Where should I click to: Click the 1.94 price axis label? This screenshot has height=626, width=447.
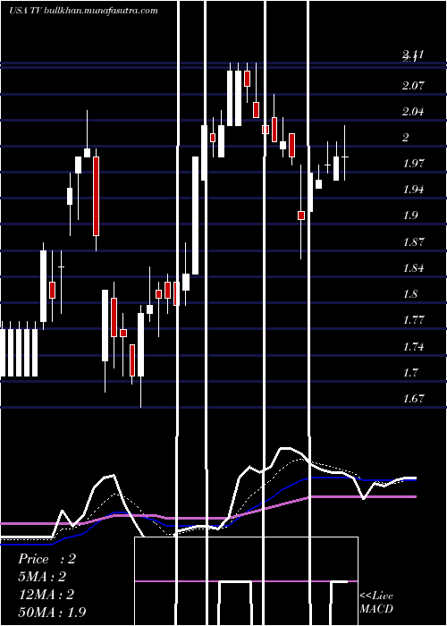[413, 190]
